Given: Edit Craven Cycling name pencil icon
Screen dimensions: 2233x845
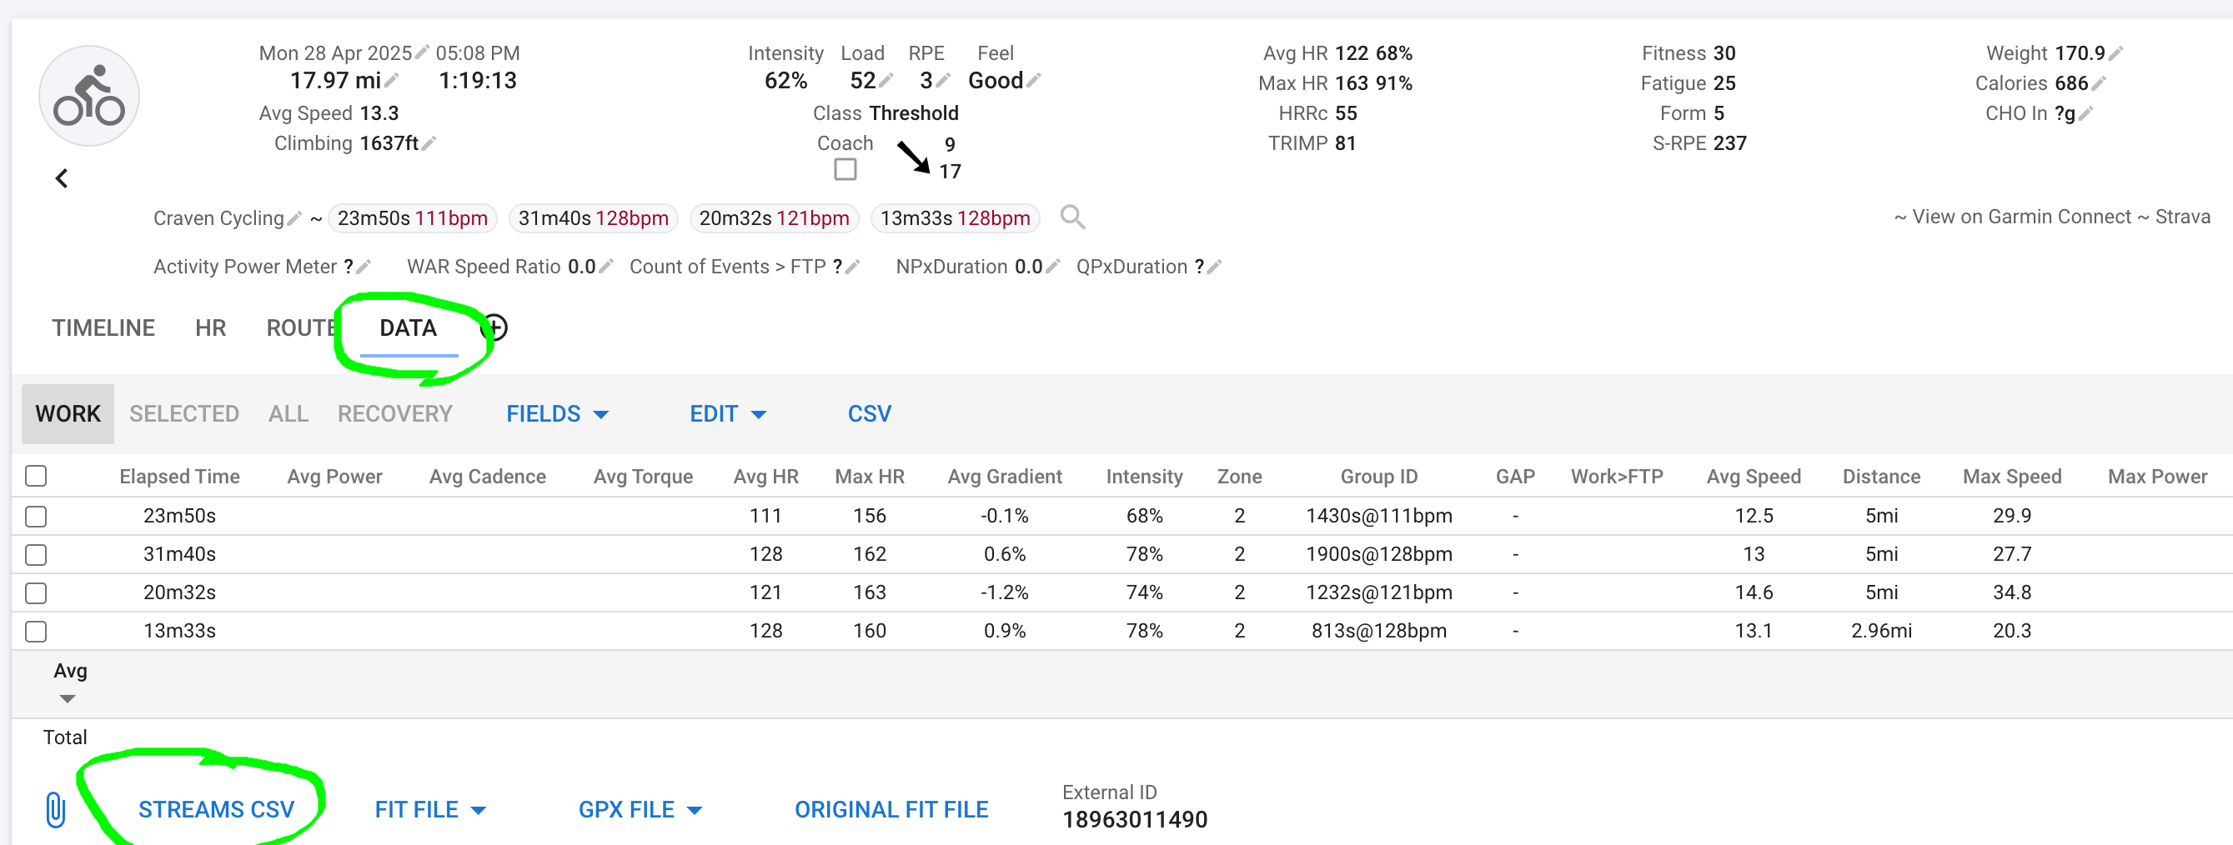Looking at the screenshot, I should 294,218.
